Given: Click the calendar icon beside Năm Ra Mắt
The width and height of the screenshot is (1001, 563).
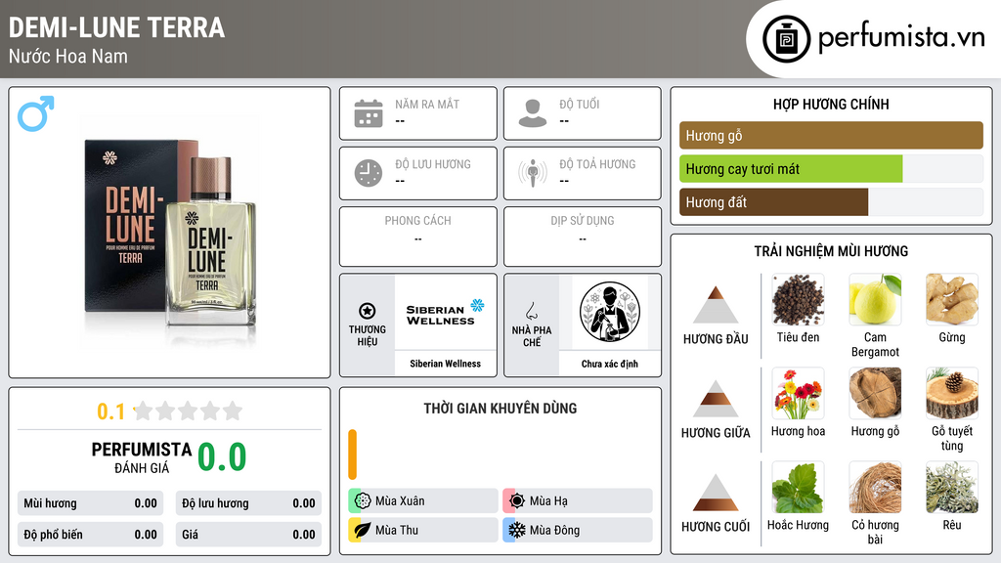Looking at the screenshot, I should pos(369,113).
